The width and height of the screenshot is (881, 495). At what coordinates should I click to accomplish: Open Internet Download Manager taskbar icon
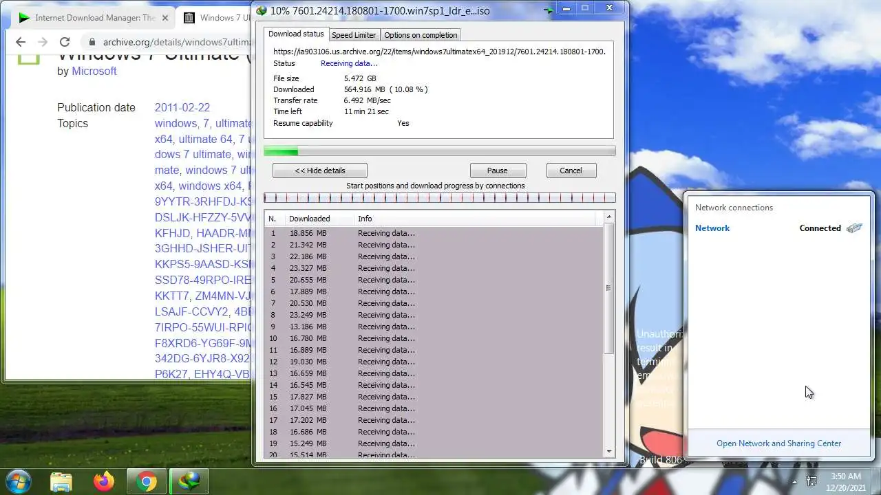tap(189, 481)
